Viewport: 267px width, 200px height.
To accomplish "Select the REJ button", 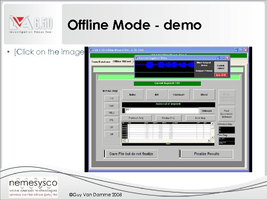I will 112,113.
